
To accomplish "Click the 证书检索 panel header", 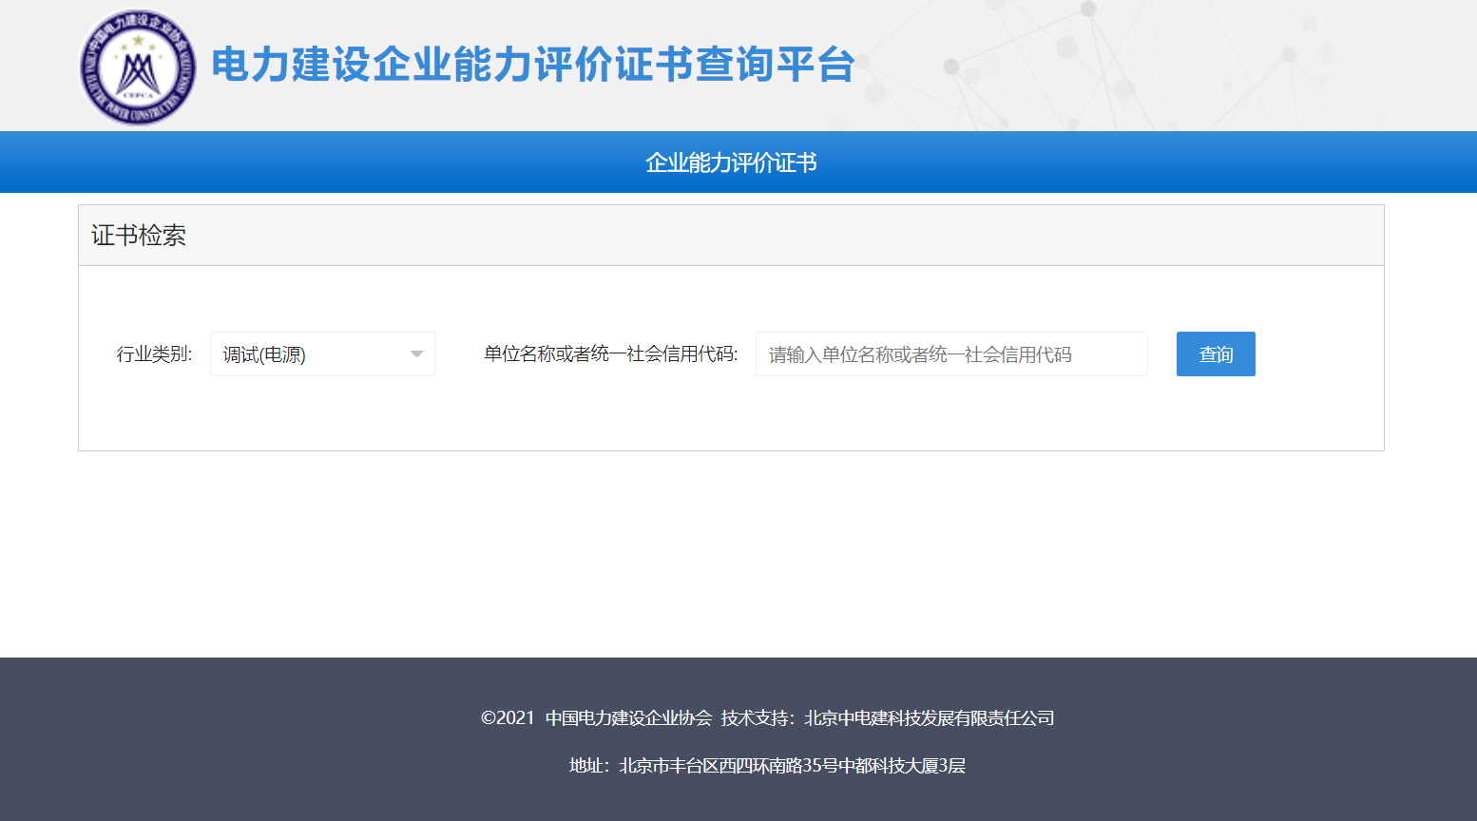I will click(x=139, y=236).
